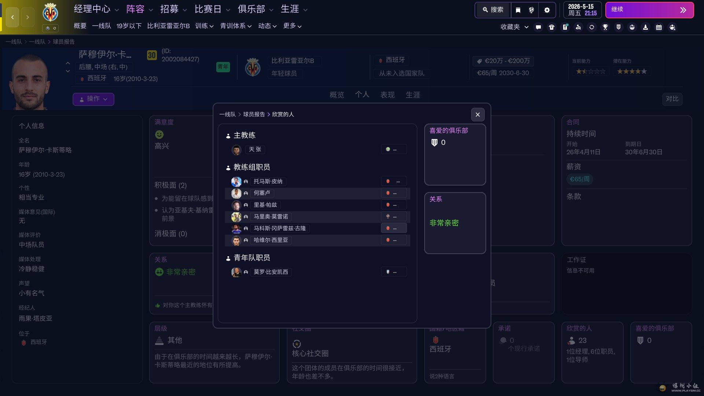
Task: Click the 搜索 search field
Action: point(493,10)
